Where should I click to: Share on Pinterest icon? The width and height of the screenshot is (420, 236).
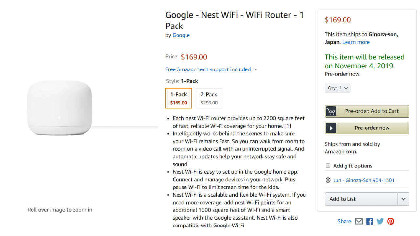(x=390, y=221)
